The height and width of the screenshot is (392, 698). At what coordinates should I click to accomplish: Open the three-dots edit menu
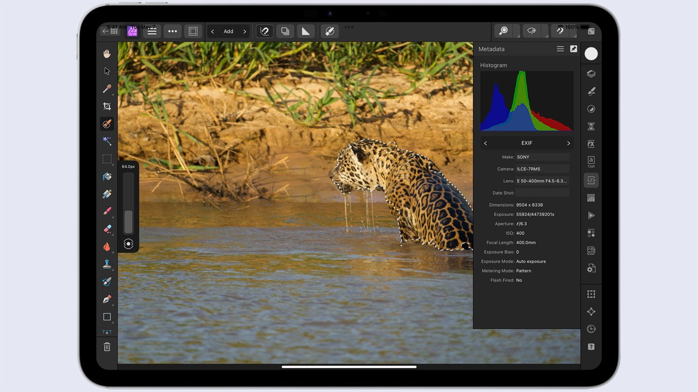(172, 31)
